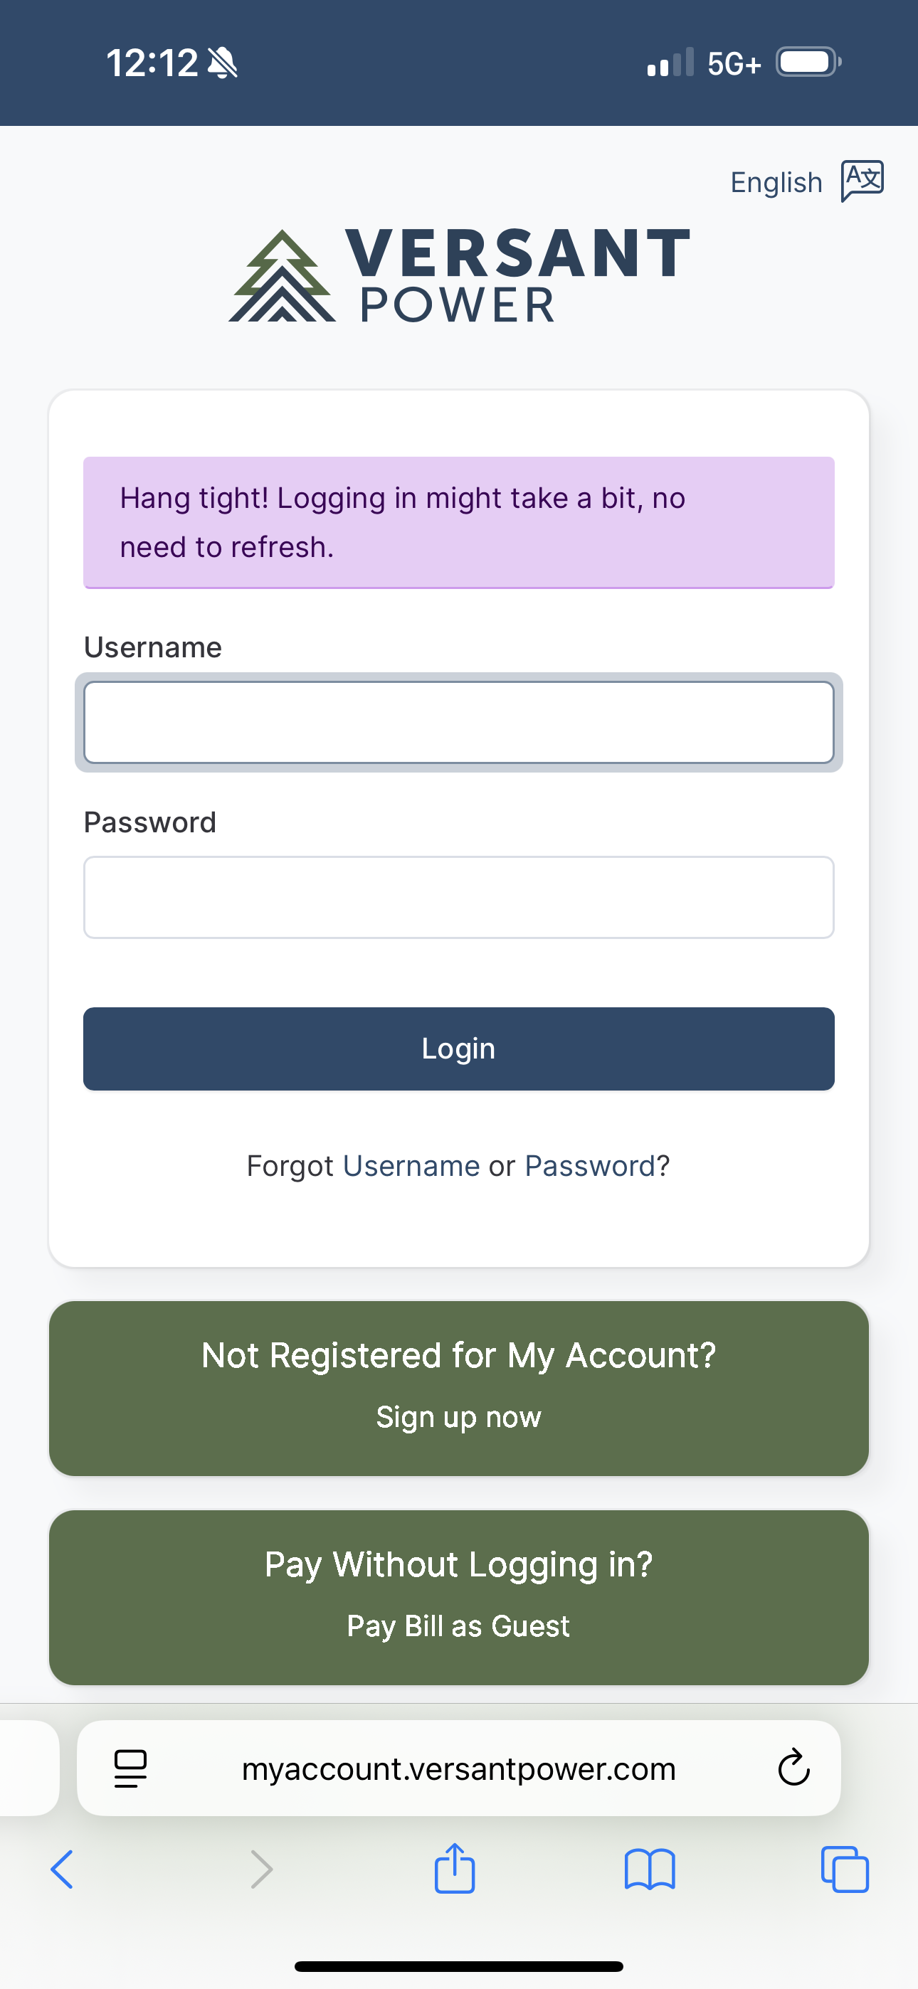Open the Safari share sheet

454,1868
